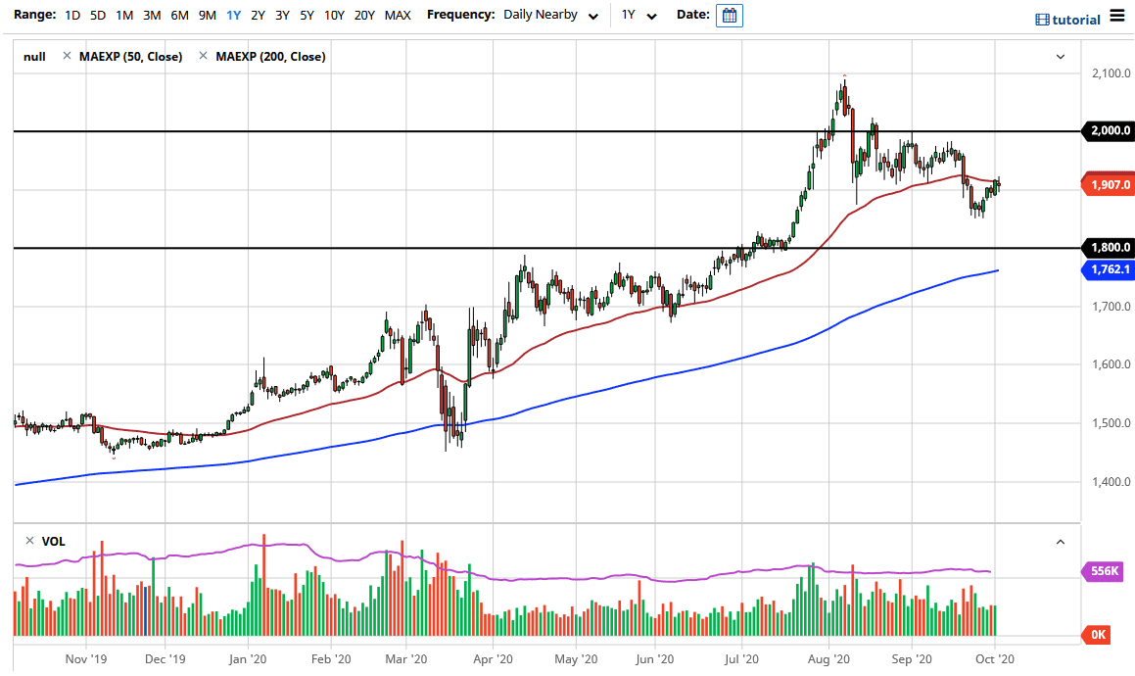This screenshot has width=1135, height=676.
Task: Expand the volume pane upward
Action: click(x=1061, y=541)
